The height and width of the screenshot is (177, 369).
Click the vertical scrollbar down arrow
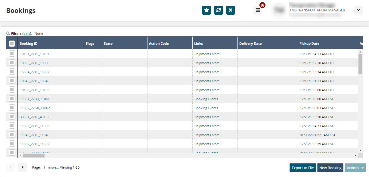(360, 150)
